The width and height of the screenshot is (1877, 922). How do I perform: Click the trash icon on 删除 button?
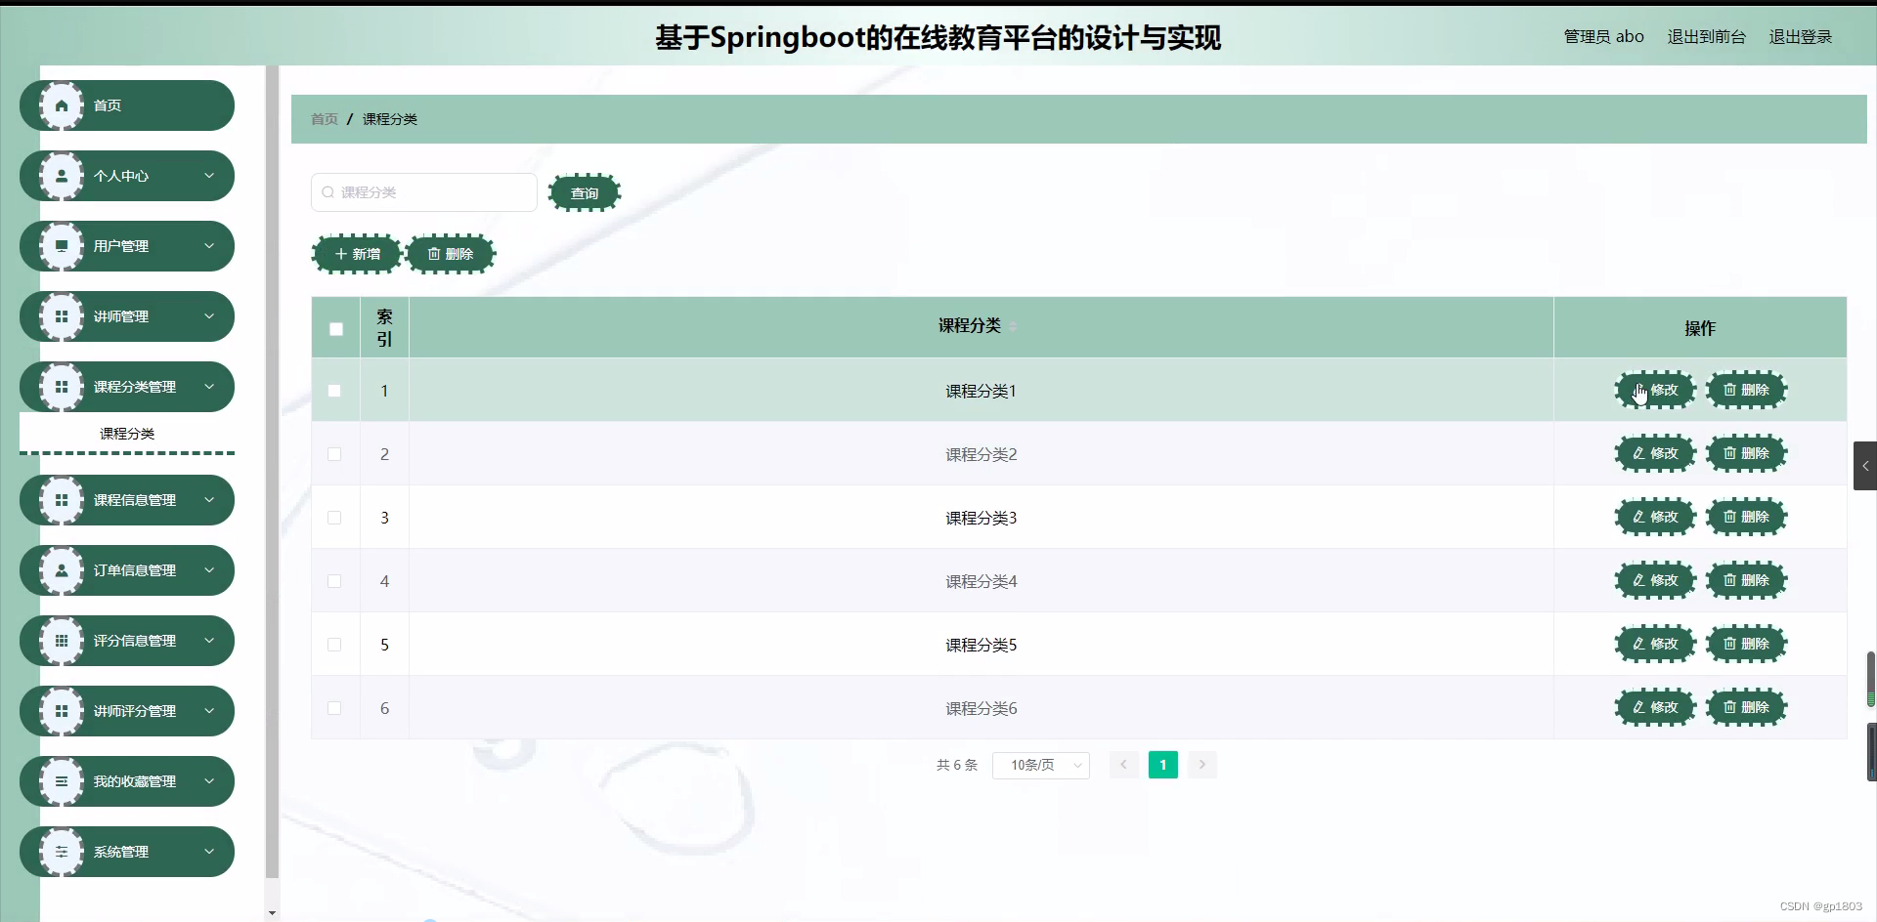pos(433,253)
